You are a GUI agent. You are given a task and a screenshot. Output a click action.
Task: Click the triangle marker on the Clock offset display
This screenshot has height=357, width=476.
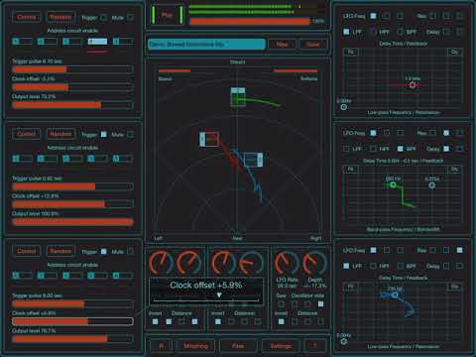[x=219, y=295]
